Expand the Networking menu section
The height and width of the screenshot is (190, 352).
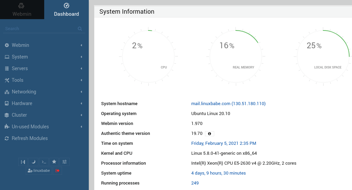24,92
